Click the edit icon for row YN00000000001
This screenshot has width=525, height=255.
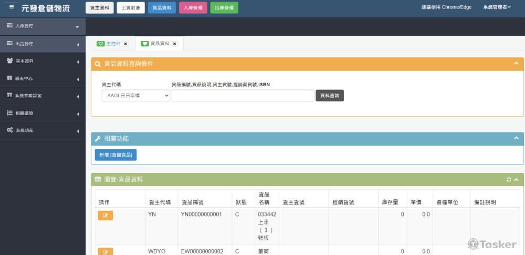pos(105,215)
